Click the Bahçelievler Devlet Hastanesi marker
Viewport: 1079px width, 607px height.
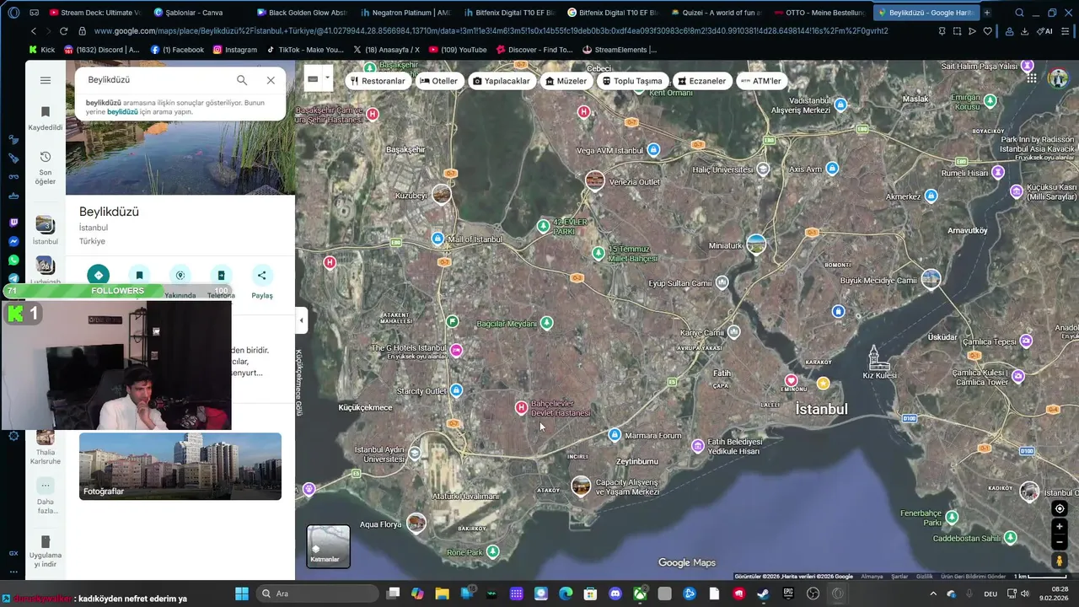(x=521, y=408)
